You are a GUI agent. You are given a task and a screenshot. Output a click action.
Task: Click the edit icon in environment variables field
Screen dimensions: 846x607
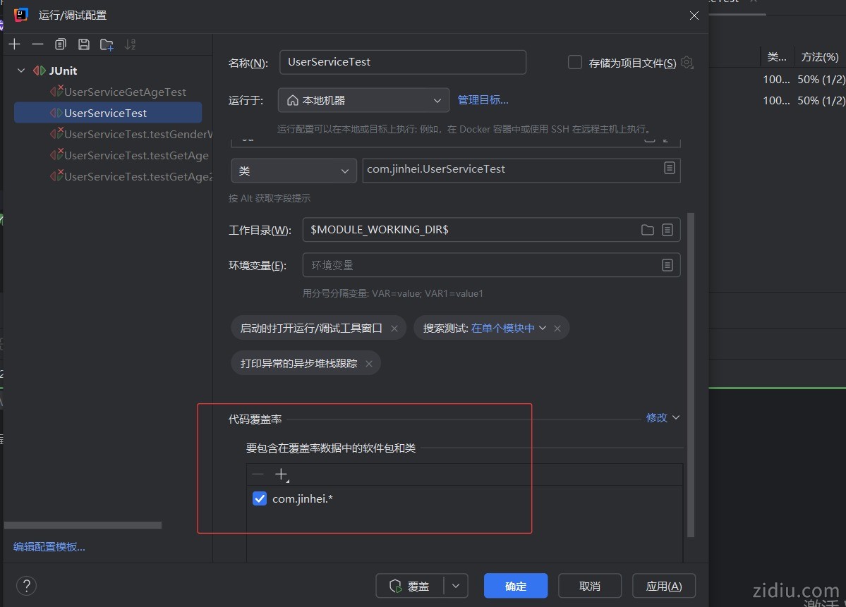coord(667,265)
